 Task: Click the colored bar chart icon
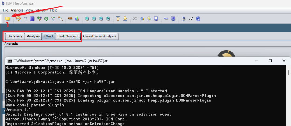click(77, 19)
